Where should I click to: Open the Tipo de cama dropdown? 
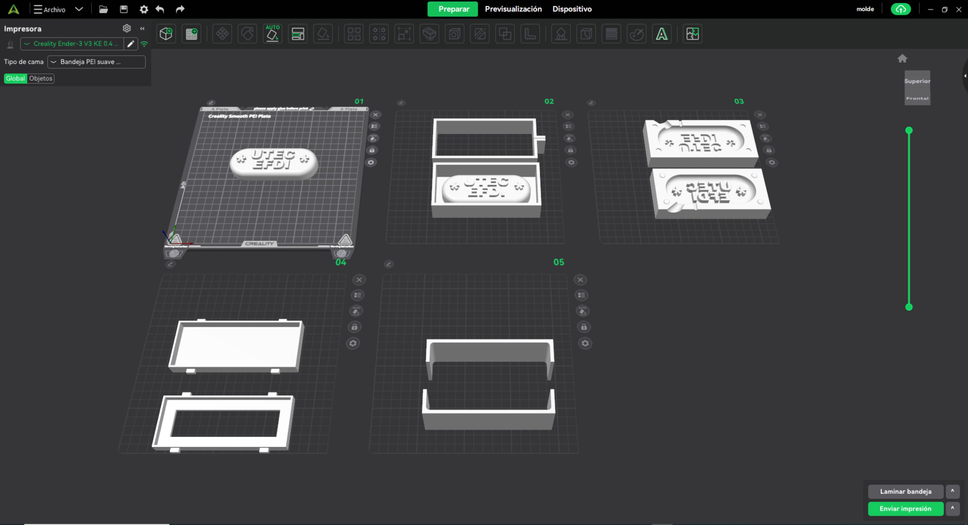tap(96, 62)
